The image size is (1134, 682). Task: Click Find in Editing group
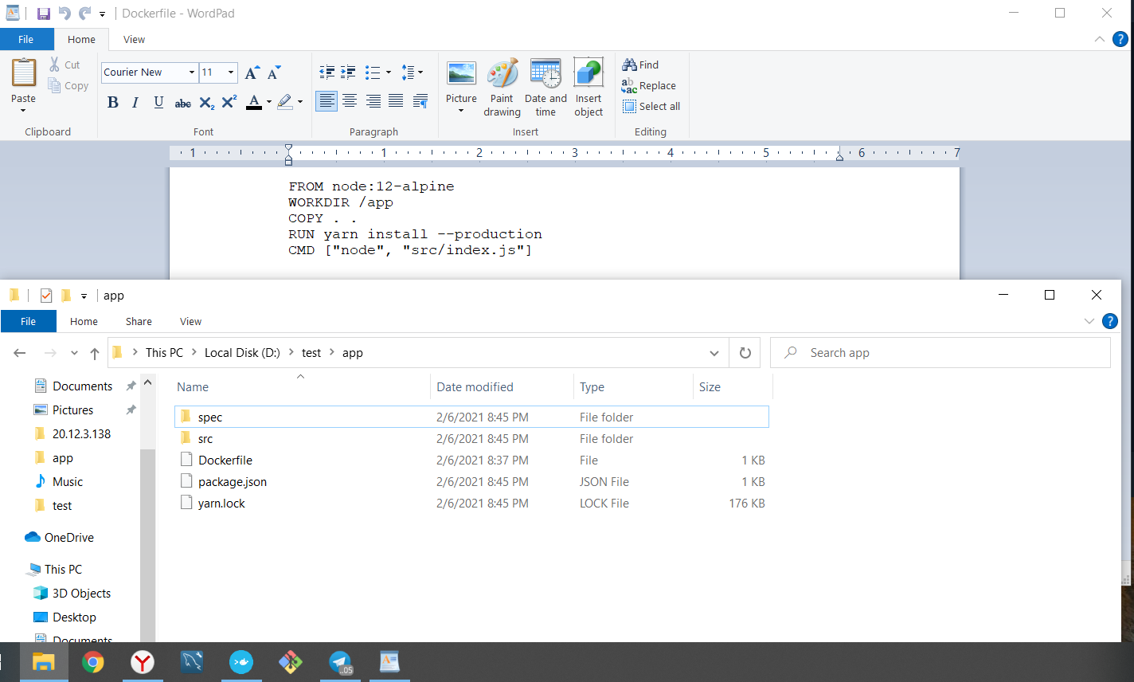(640, 65)
